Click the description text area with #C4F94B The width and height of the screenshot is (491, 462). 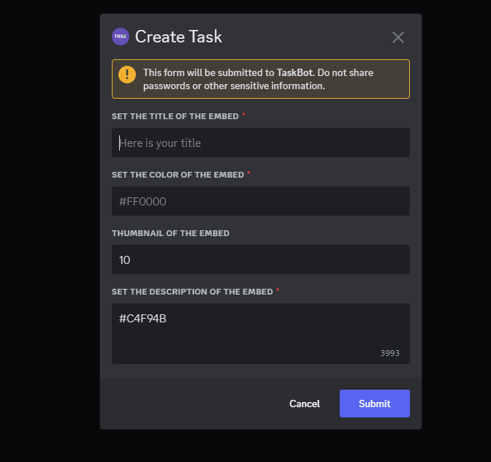pyautogui.click(x=260, y=333)
